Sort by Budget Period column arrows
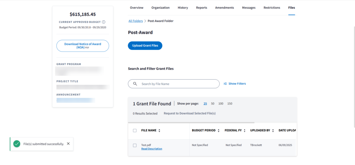 click(218, 131)
